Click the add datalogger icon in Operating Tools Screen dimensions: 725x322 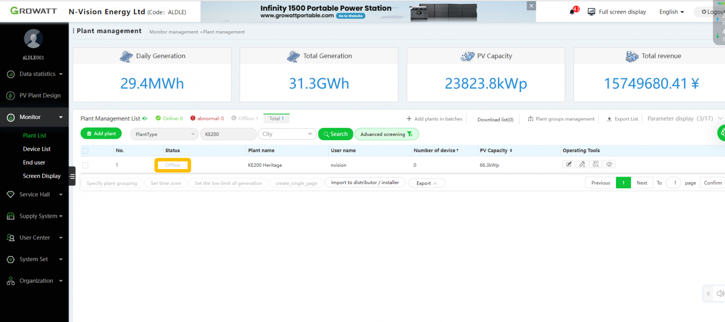[582, 164]
